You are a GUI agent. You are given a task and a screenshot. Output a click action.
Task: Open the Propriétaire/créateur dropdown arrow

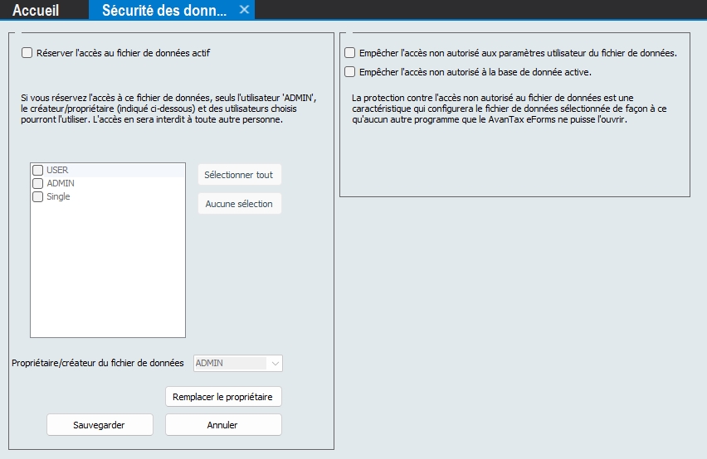[x=275, y=363]
